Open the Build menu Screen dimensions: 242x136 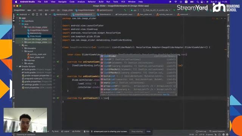point(101,2)
